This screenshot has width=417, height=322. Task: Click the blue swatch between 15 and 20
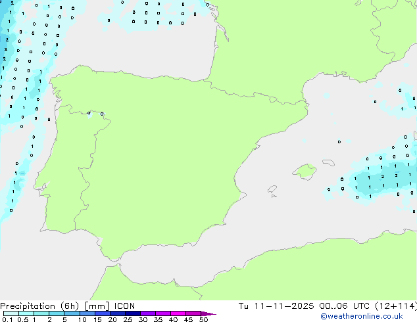pyautogui.click(x=102, y=313)
